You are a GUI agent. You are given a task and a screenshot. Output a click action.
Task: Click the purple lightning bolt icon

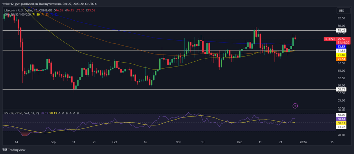[x=295, y=105]
